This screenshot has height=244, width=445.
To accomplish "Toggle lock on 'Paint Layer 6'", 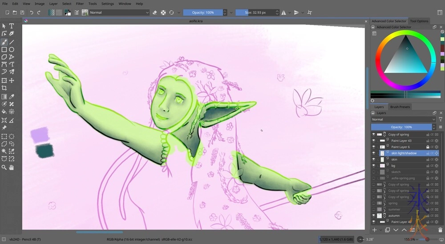I will click(428, 147).
